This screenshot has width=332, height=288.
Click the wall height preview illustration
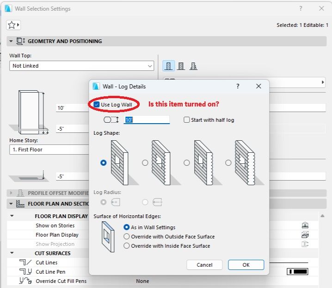(30, 113)
